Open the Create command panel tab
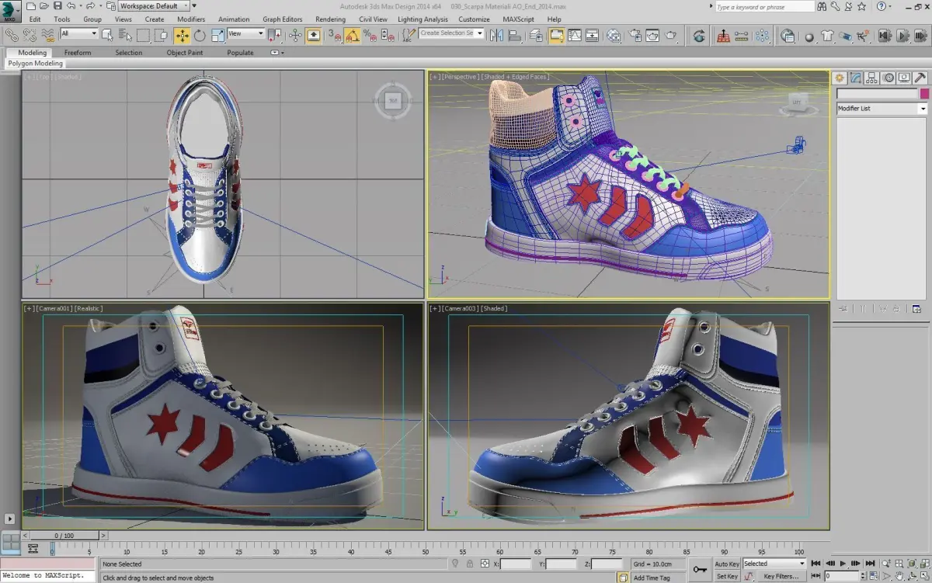Image resolution: width=932 pixels, height=583 pixels. tap(840, 78)
